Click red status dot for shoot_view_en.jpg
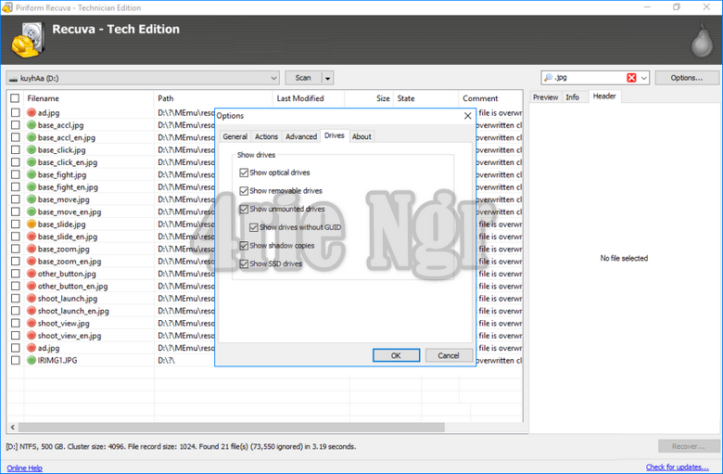Viewport: 723px width, 474px height. click(x=32, y=336)
